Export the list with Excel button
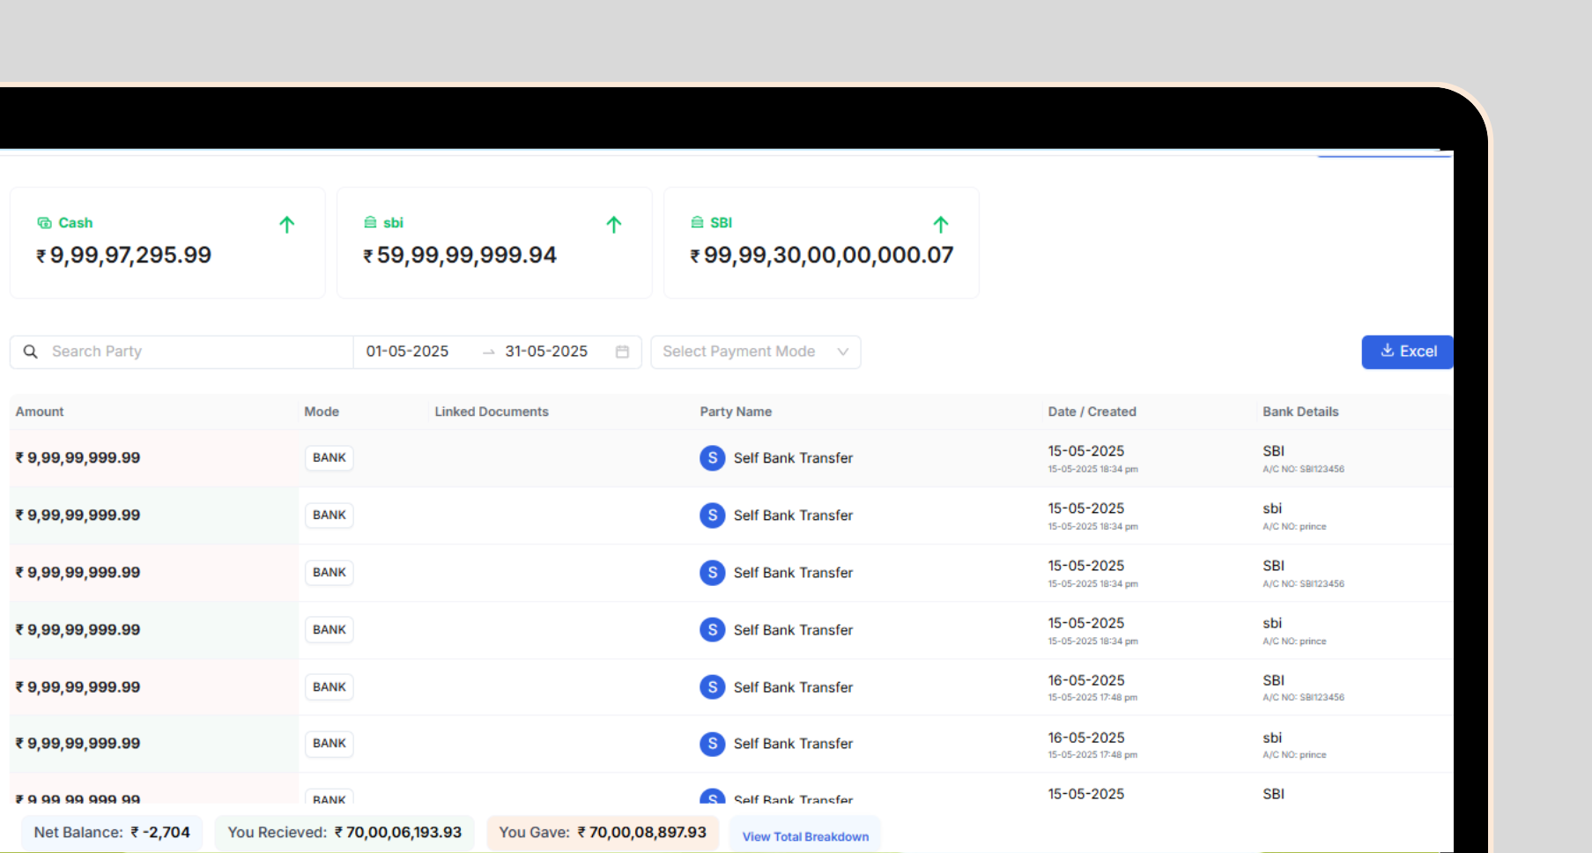 [x=1407, y=352]
